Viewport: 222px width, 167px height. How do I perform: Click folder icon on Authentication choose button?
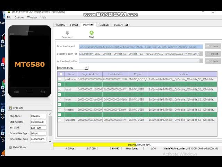[x=208, y=61]
